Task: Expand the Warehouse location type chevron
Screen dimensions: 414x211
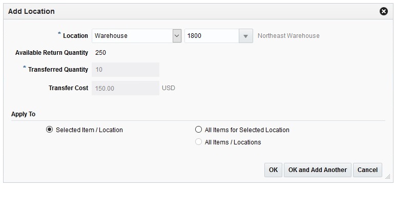Action: (x=177, y=36)
